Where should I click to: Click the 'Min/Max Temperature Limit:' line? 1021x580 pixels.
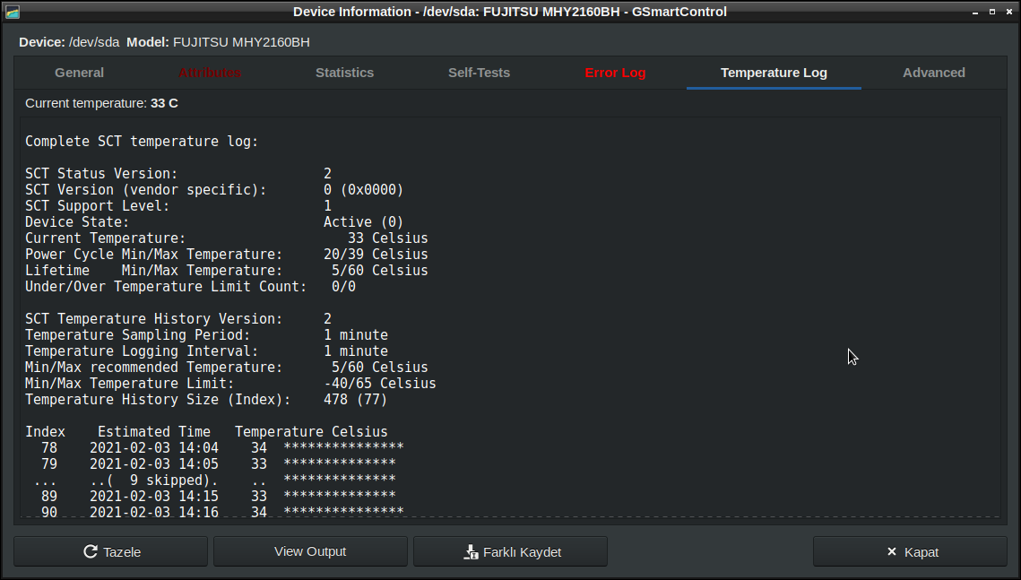230,384
